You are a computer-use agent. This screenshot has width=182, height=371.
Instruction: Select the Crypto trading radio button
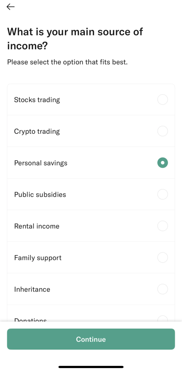pos(162,131)
